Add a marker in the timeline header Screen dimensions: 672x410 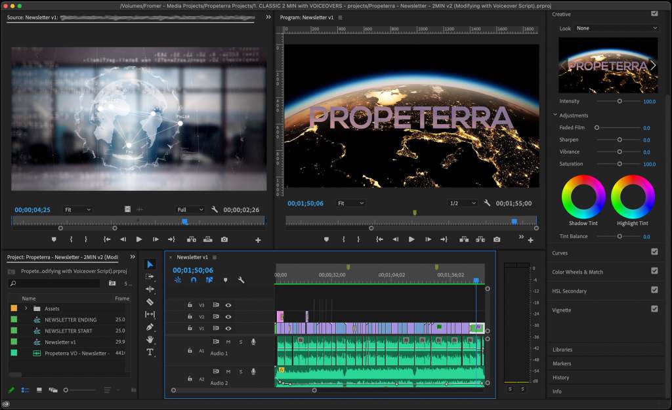226,279
